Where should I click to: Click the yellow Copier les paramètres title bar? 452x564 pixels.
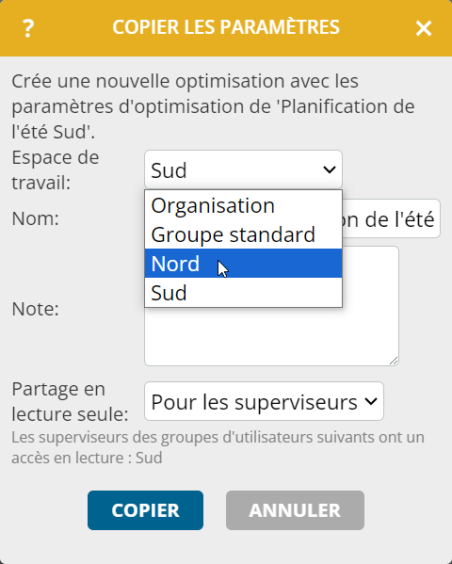click(226, 28)
